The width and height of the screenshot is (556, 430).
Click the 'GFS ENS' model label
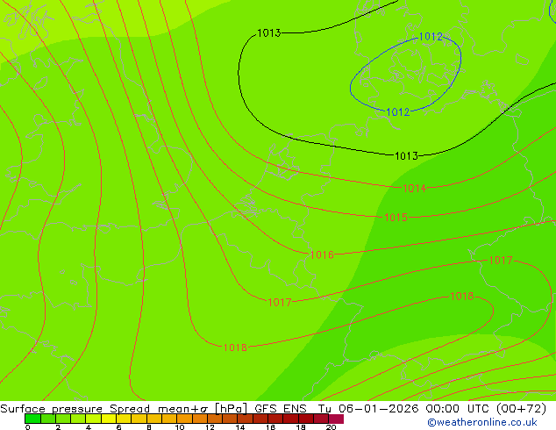(x=281, y=409)
